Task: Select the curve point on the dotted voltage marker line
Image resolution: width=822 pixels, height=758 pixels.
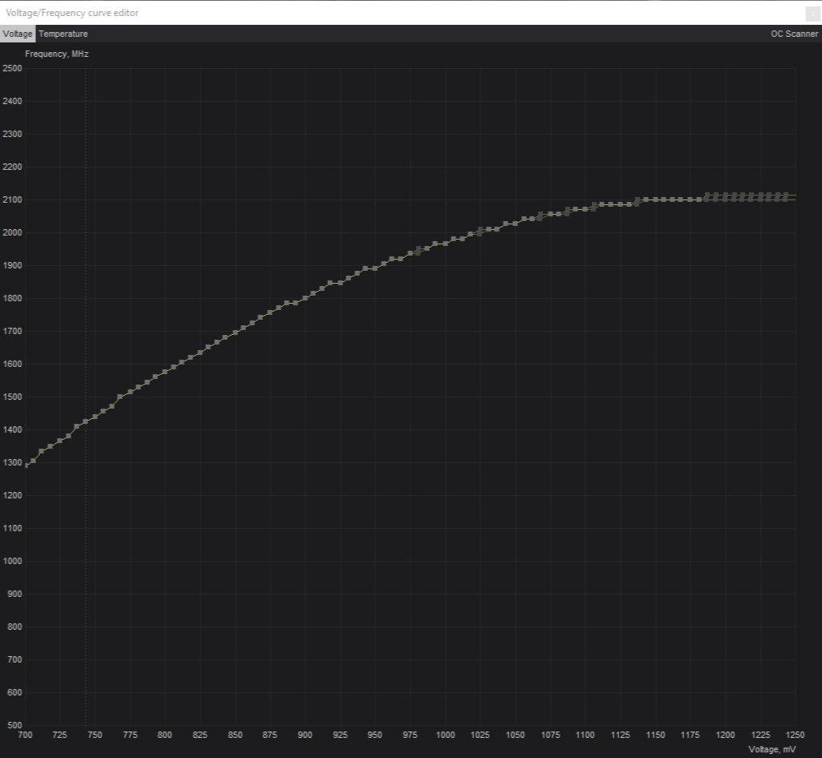Action: tap(86, 421)
